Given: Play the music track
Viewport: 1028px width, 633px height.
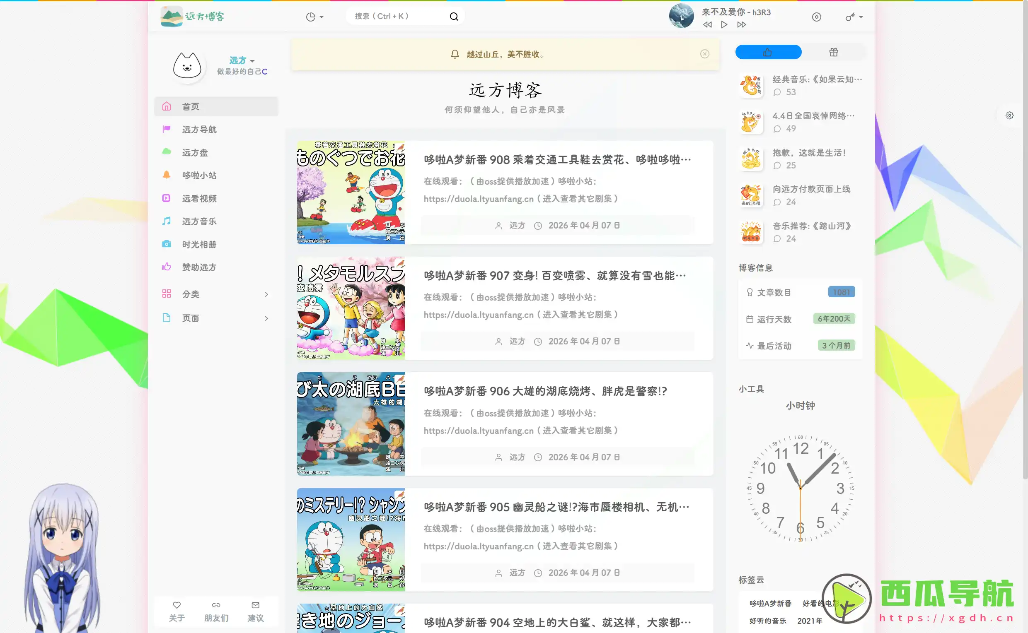Looking at the screenshot, I should pyautogui.click(x=724, y=25).
